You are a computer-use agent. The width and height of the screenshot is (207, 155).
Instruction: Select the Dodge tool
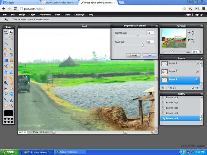point(6,83)
